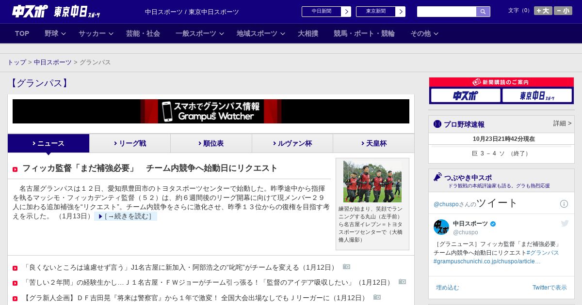Open article 「良くないところは遠慮せず言う」
Screen dimensions: 582x305
tap(179, 267)
